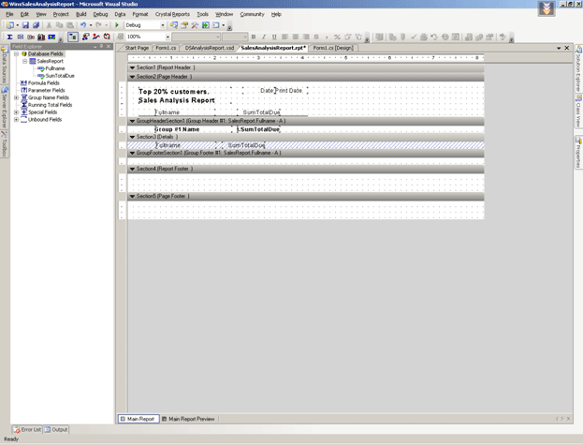Click the Insert Picture icon
Screen dimensions: 583x445
[x=51, y=37]
